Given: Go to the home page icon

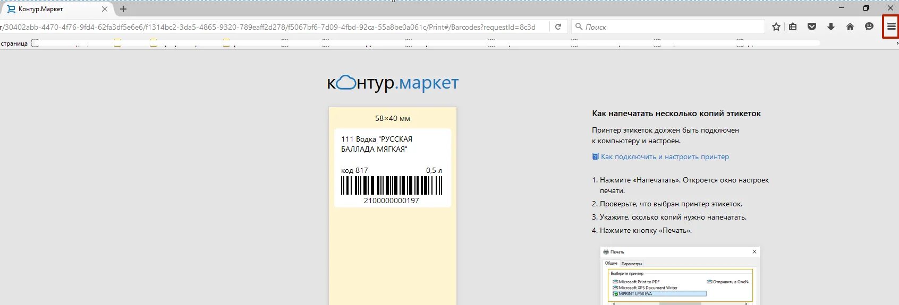Looking at the screenshot, I should coord(850,27).
